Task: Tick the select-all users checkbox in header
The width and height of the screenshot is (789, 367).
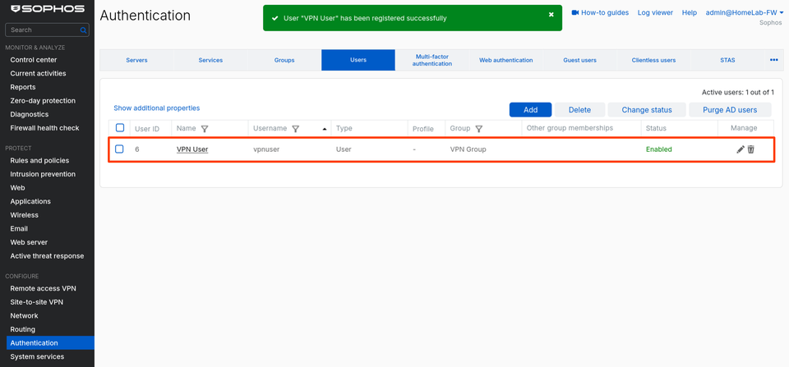Action: point(120,128)
